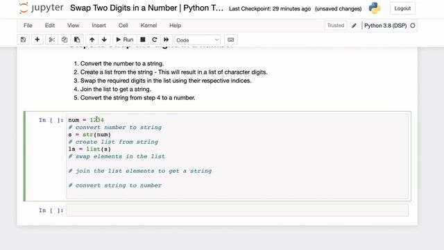
Task: Click the line 'ls = list(s)'
Action: tap(89, 149)
